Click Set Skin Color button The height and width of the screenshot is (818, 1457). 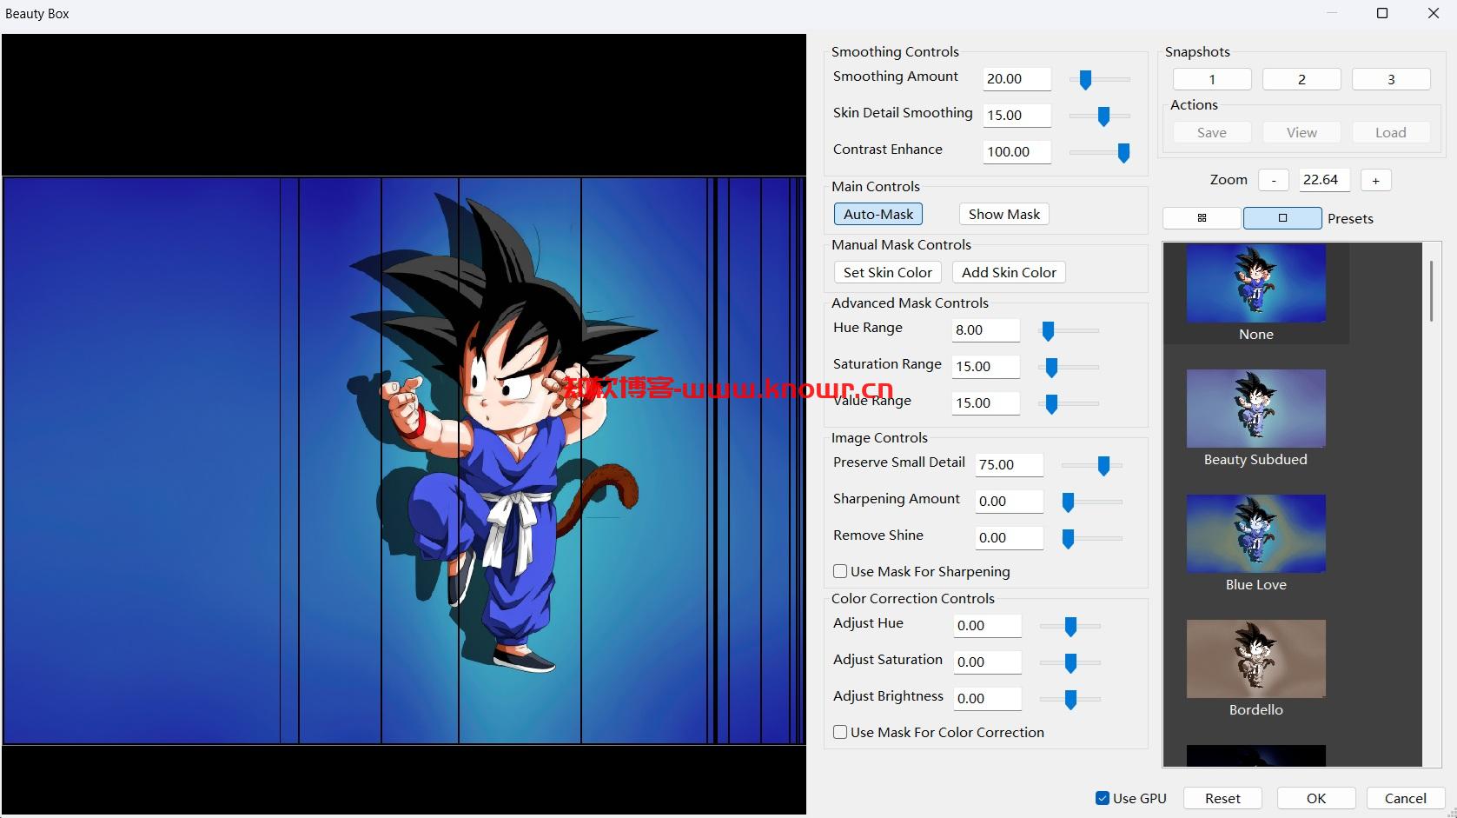(x=887, y=272)
